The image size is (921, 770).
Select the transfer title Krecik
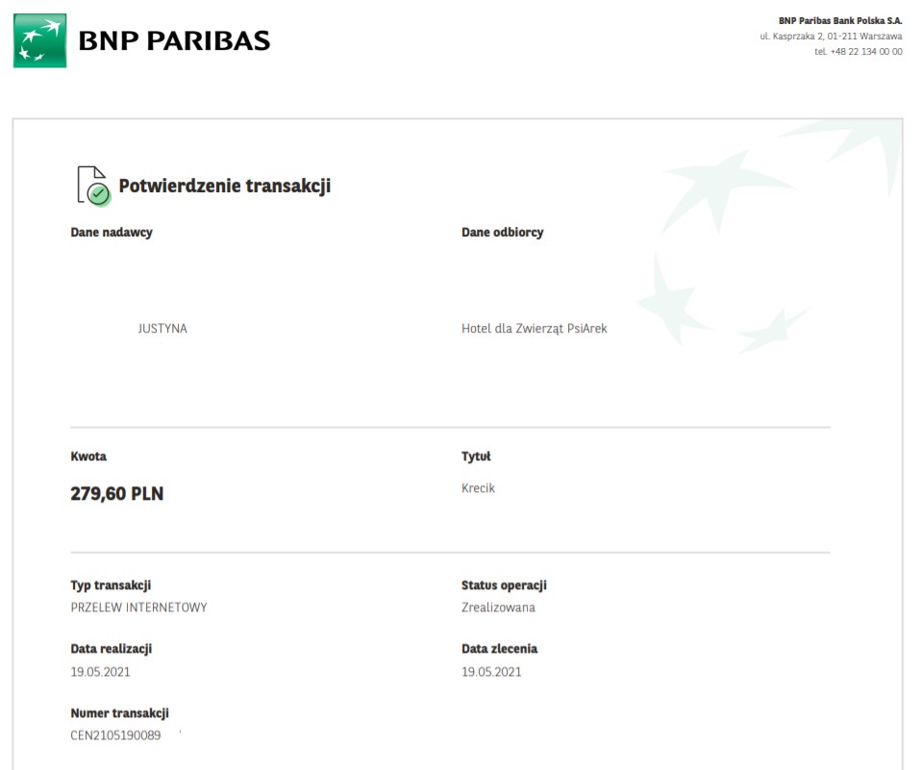(478, 488)
